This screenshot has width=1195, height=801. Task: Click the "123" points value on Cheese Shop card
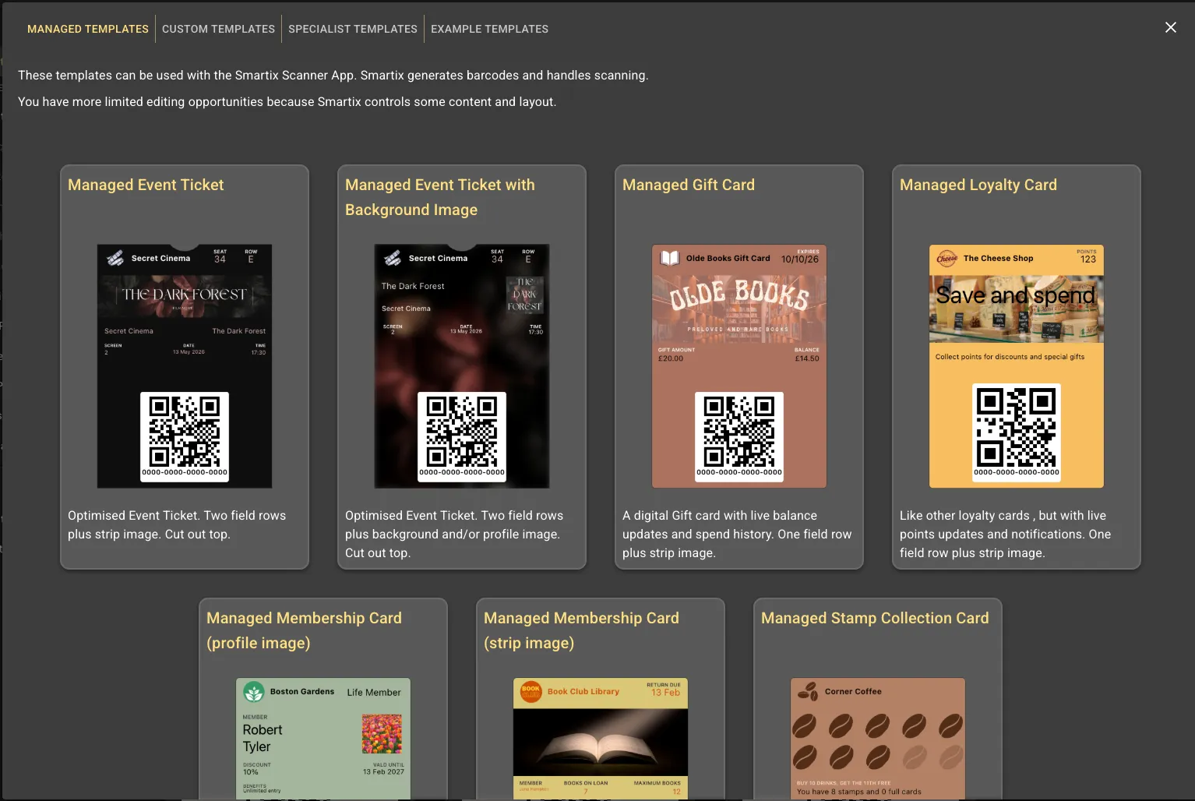(x=1088, y=259)
